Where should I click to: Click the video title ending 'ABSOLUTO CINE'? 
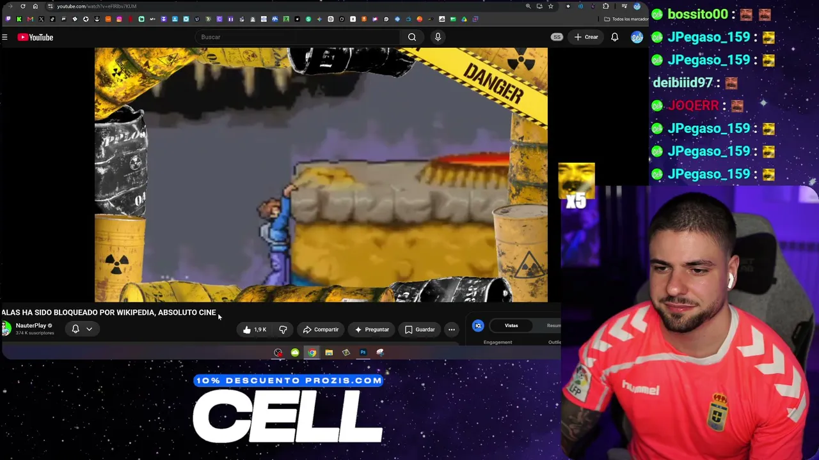(109, 312)
